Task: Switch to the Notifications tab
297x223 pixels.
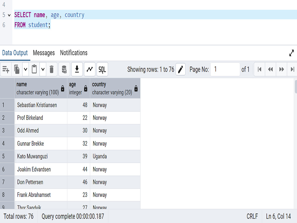Action: 74,53
